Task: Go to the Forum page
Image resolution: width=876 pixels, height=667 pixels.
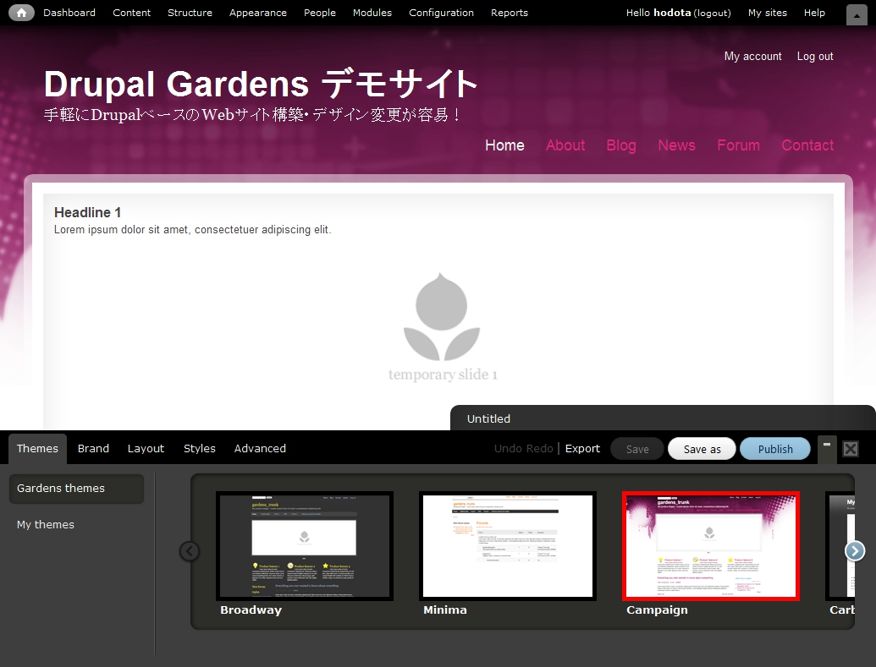Action: (738, 145)
